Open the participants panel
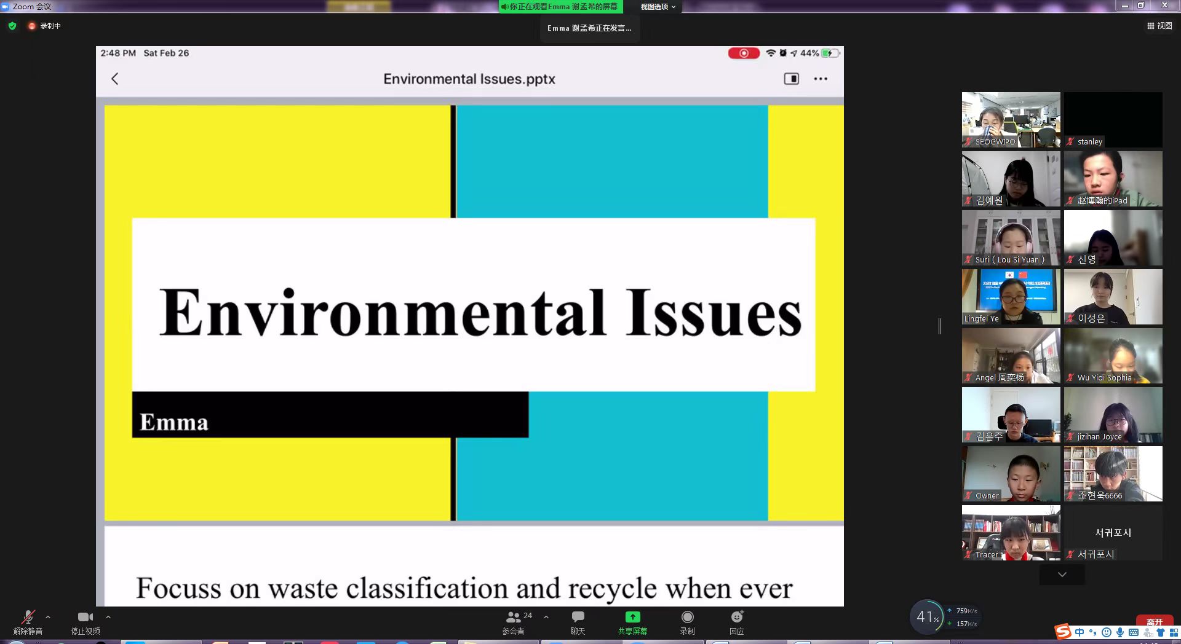 [517, 622]
